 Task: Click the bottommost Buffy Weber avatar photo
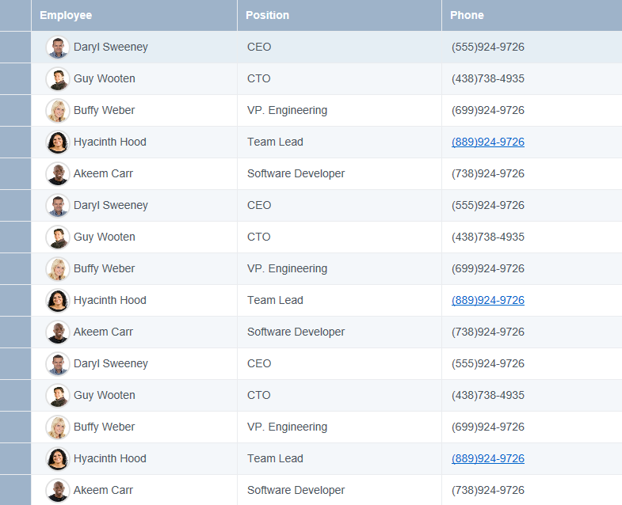[58, 427]
